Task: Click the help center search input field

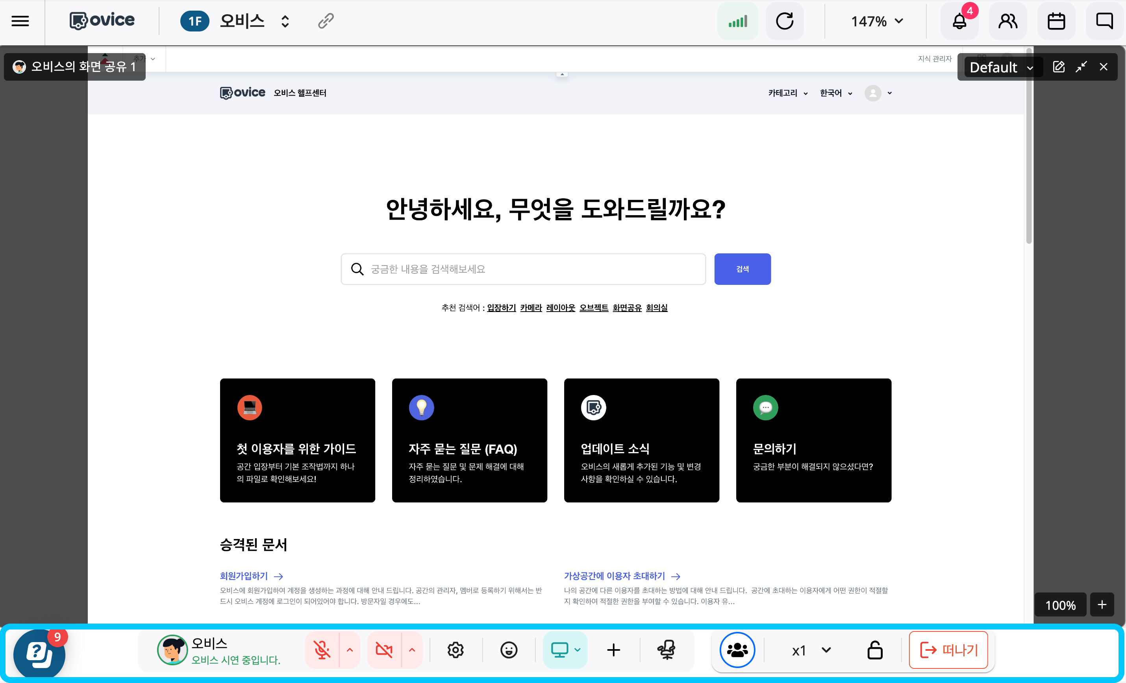Action: point(523,269)
